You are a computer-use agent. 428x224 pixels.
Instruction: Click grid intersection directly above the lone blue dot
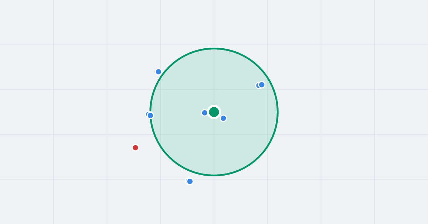click(160, 45)
